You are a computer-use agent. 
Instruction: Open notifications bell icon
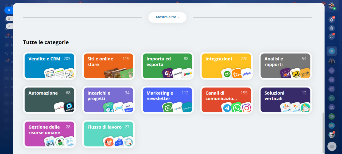332,20
